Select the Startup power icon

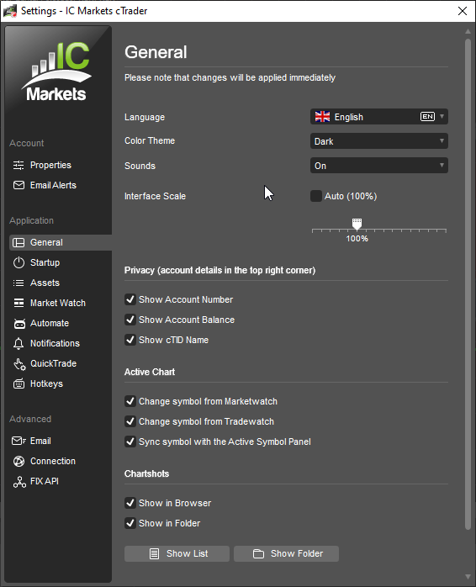point(19,262)
